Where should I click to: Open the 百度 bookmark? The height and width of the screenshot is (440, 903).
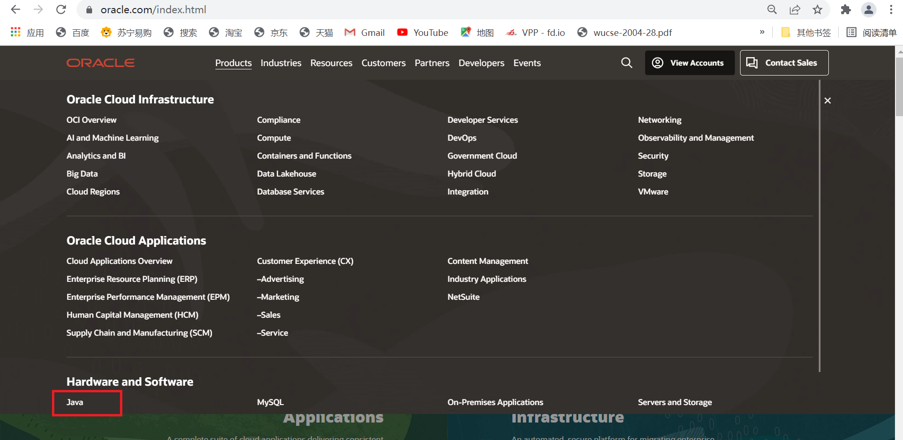73,33
